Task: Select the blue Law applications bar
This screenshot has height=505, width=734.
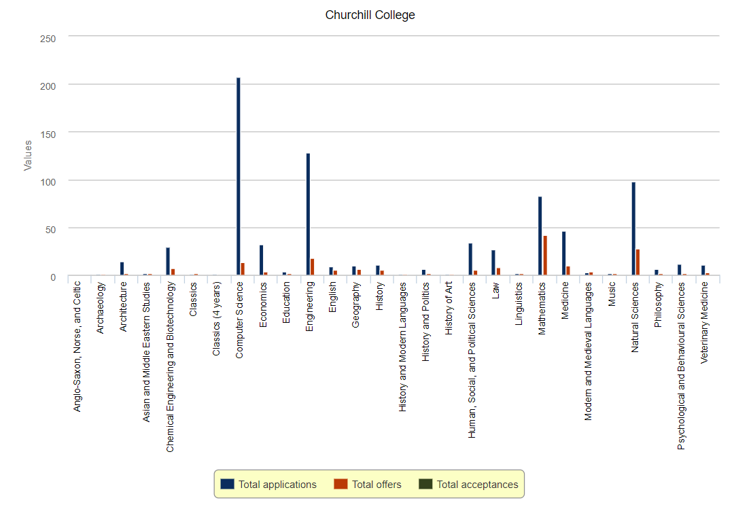Action: tap(493, 262)
